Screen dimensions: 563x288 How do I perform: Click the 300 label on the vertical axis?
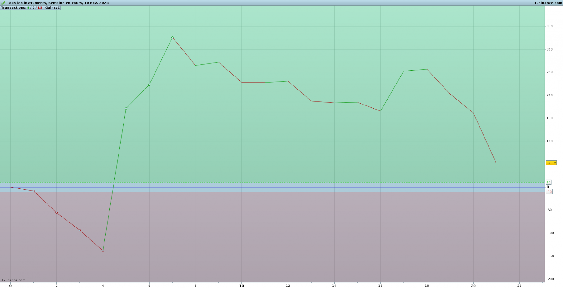tap(550, 49)
